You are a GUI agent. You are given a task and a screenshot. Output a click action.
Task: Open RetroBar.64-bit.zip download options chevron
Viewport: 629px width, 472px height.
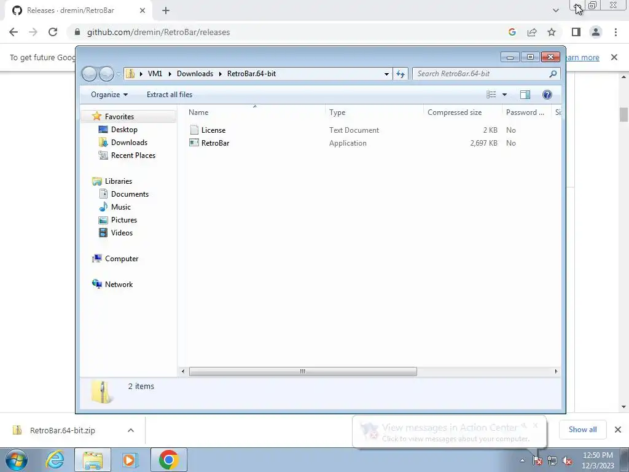pyautogui.click(x=130, y=430)
